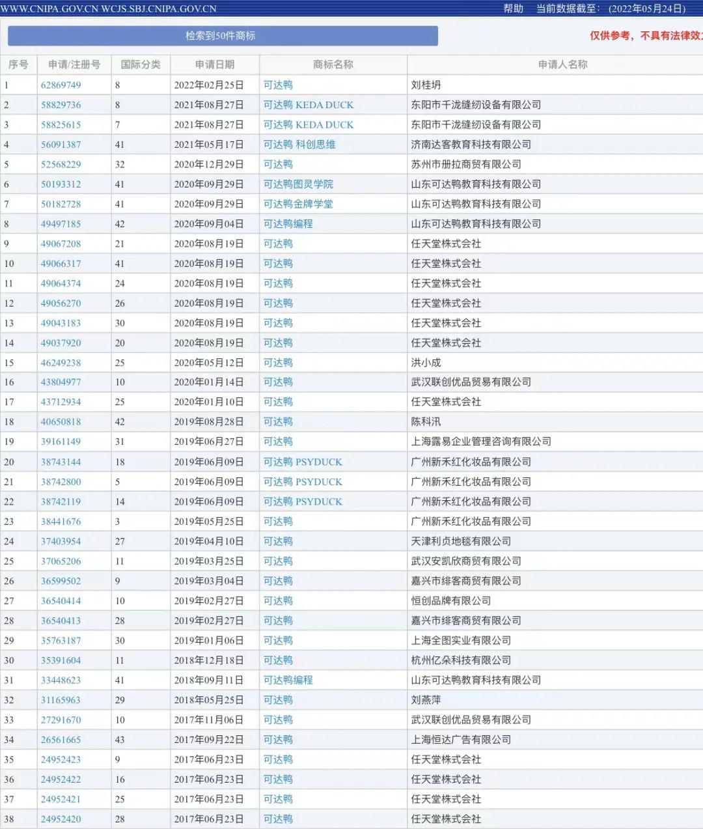The image size is (703, 829).
Task: Select applicant 苏州市册拉商贸有限公司
Action: click(x=466, y=165)
